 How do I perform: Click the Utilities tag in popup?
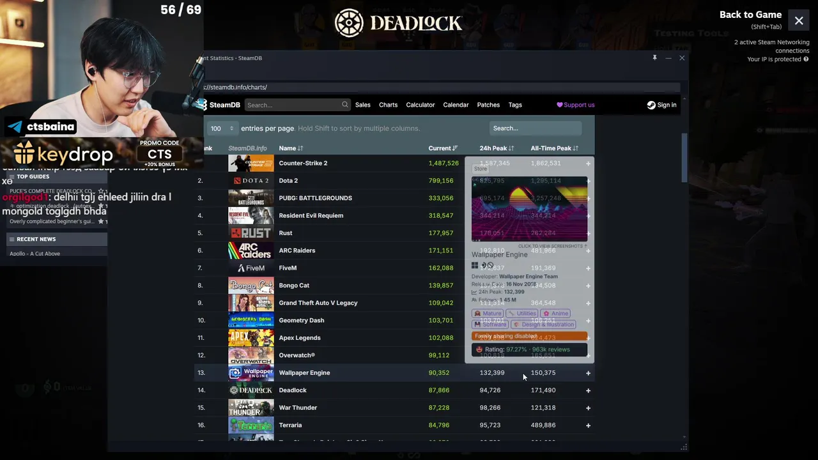click(522, 314)
